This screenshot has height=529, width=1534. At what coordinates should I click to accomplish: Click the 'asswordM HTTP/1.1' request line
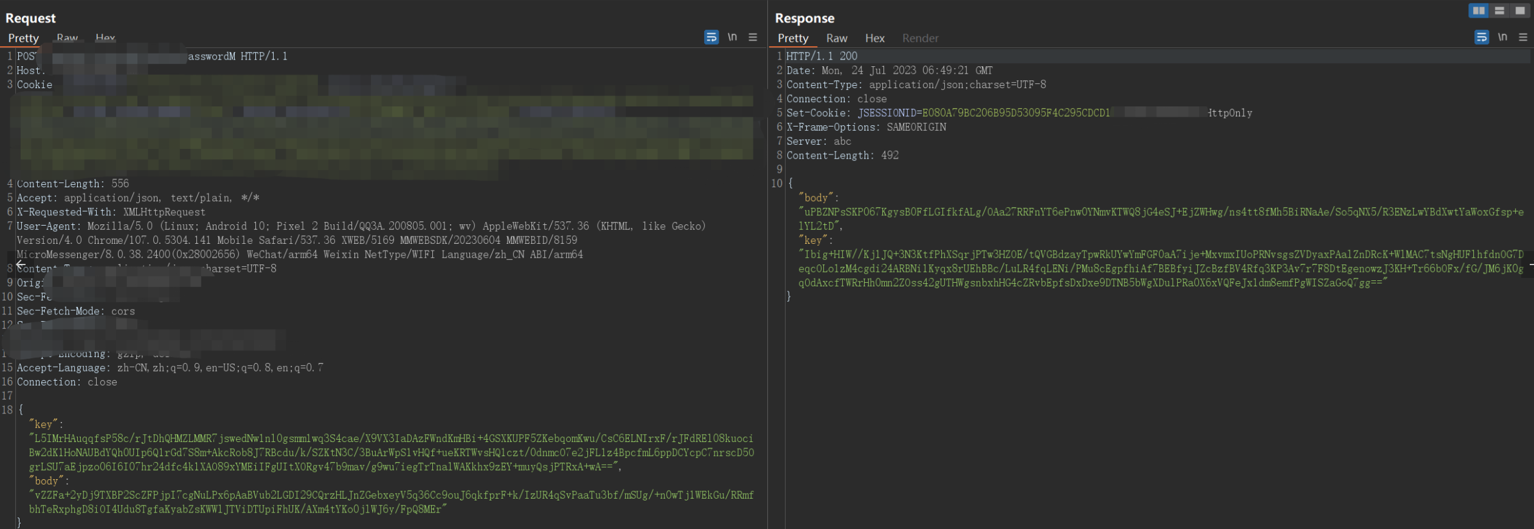point(238,56)
